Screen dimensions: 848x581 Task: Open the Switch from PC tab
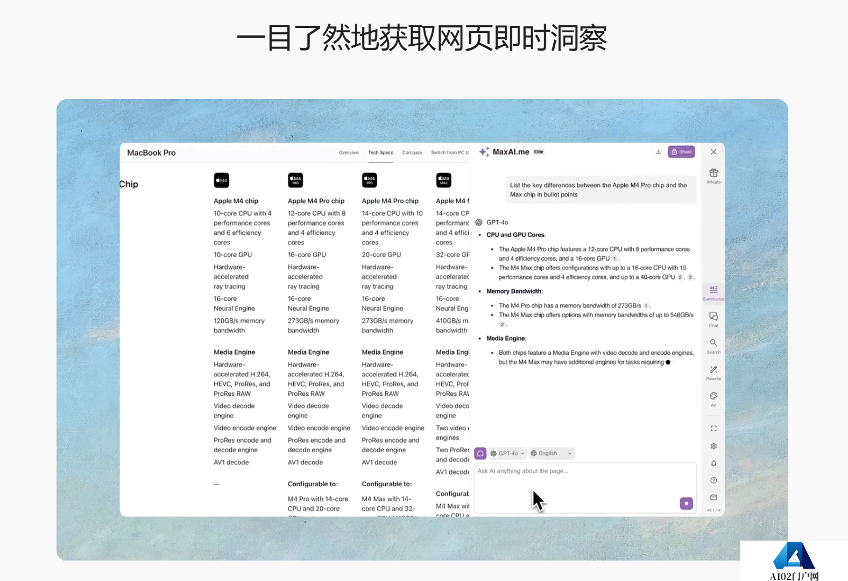[450, 153]
